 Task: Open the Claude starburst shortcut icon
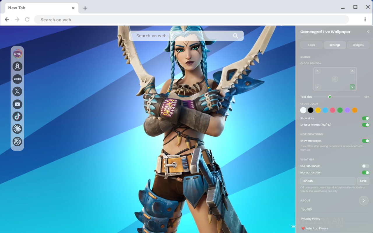click(x=17, y=129)
